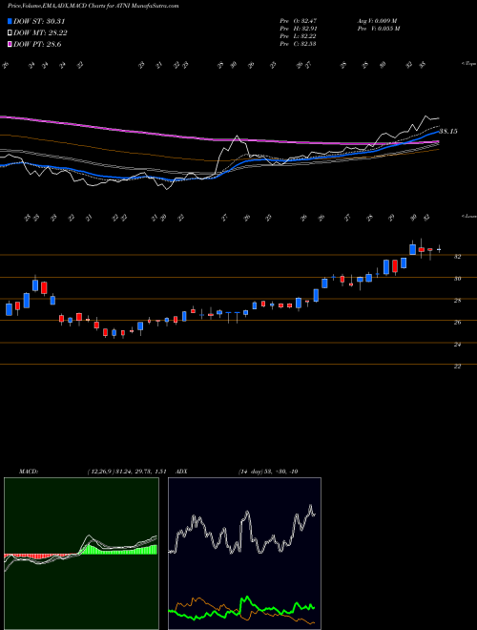The height and width of the screenshot is (630, 477).
Task: Click the ADX '(14 day)' parameters text
Action: [x=251, y=472]
